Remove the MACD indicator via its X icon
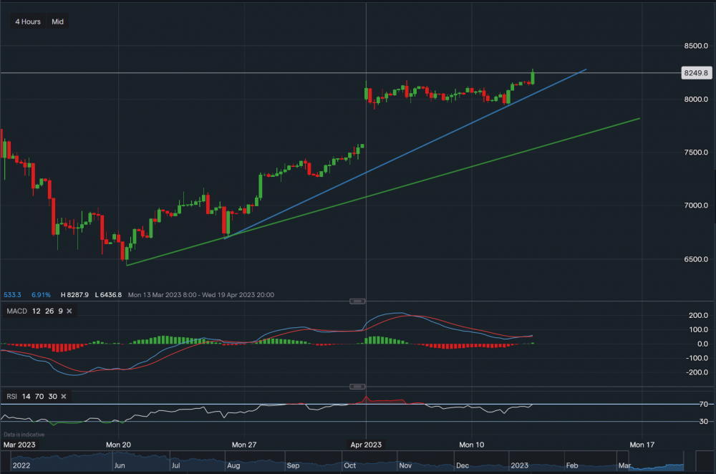This screenshot has height=474, width=716. point(69,311)
